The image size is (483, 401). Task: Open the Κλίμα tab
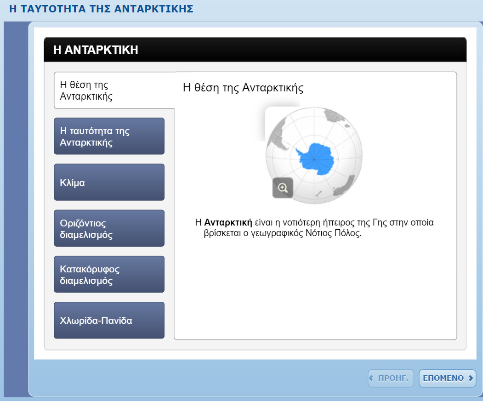[x=109, y=182]
